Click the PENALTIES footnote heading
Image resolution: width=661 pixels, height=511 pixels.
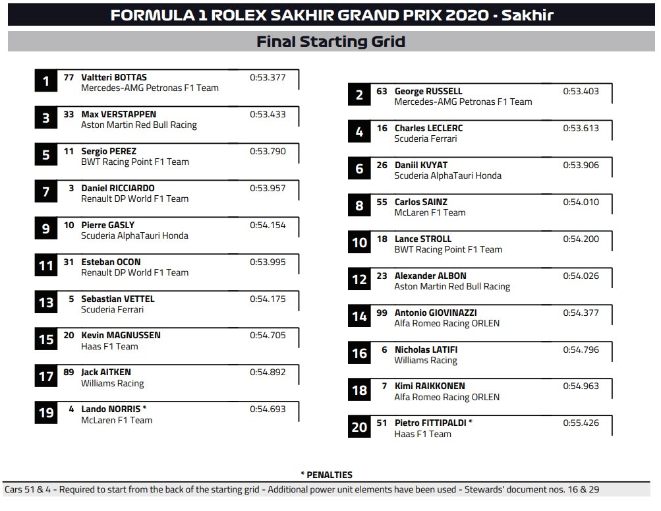click(326, 475)
